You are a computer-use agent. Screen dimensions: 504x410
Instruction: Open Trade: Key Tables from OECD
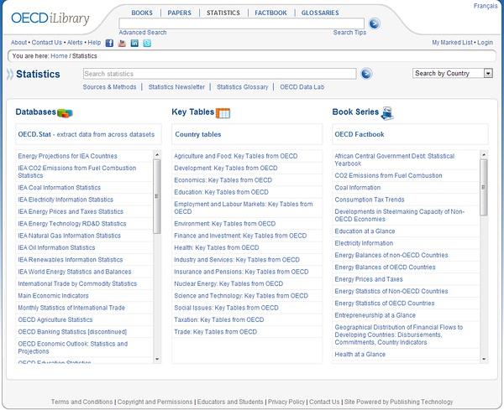(215, 332)
